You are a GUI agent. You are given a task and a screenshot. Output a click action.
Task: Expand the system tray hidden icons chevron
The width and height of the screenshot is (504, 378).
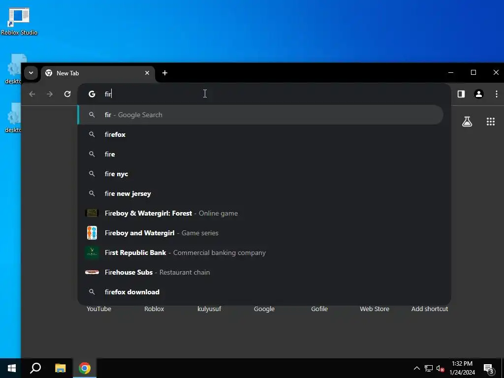pyautogui.click(x=416, y=368)
